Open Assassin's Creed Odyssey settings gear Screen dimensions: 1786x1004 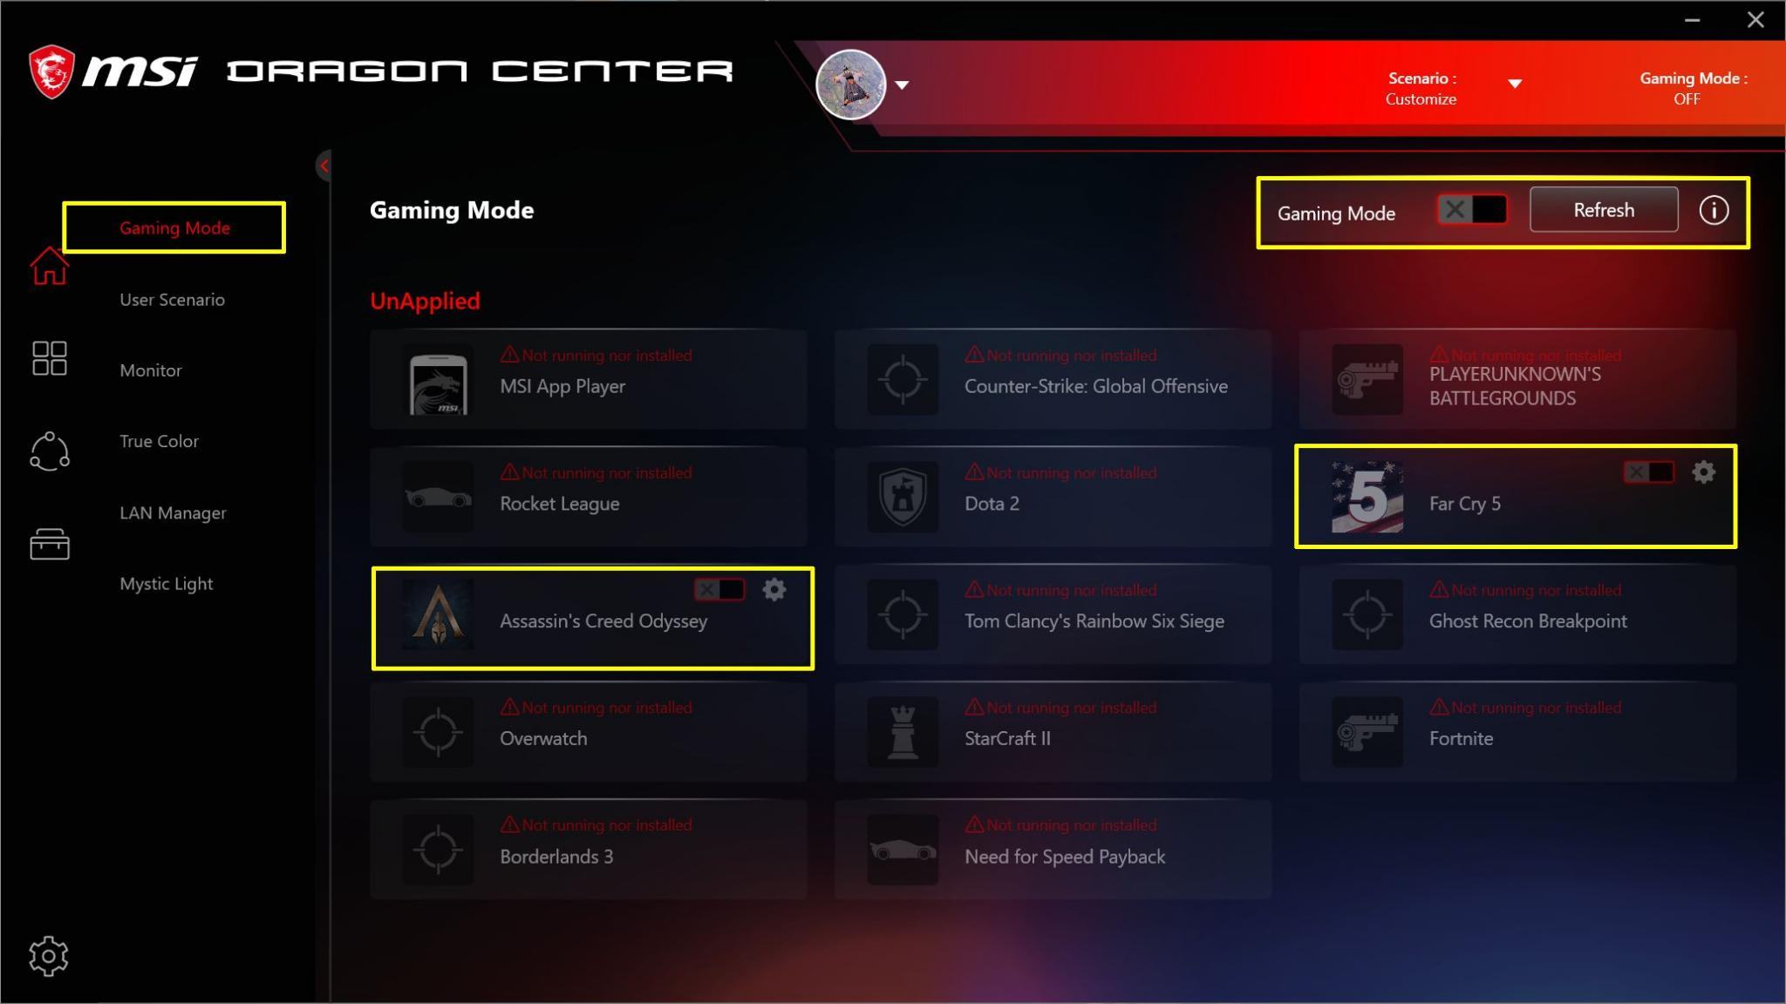click(774, 590)
